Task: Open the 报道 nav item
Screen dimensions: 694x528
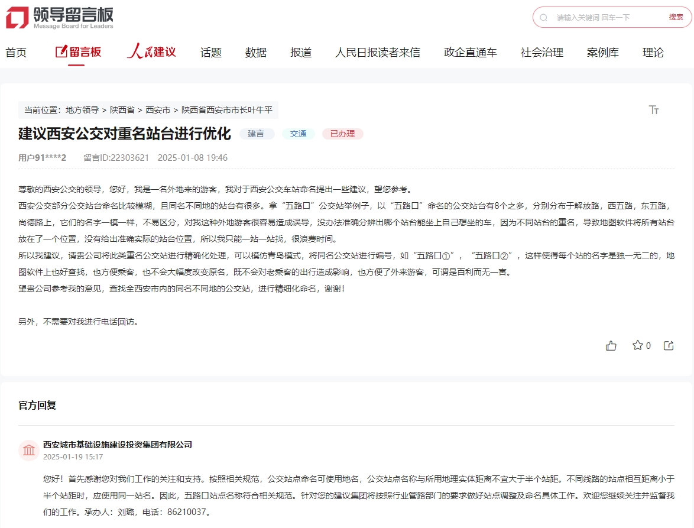Action: click(x=301, y=53)
